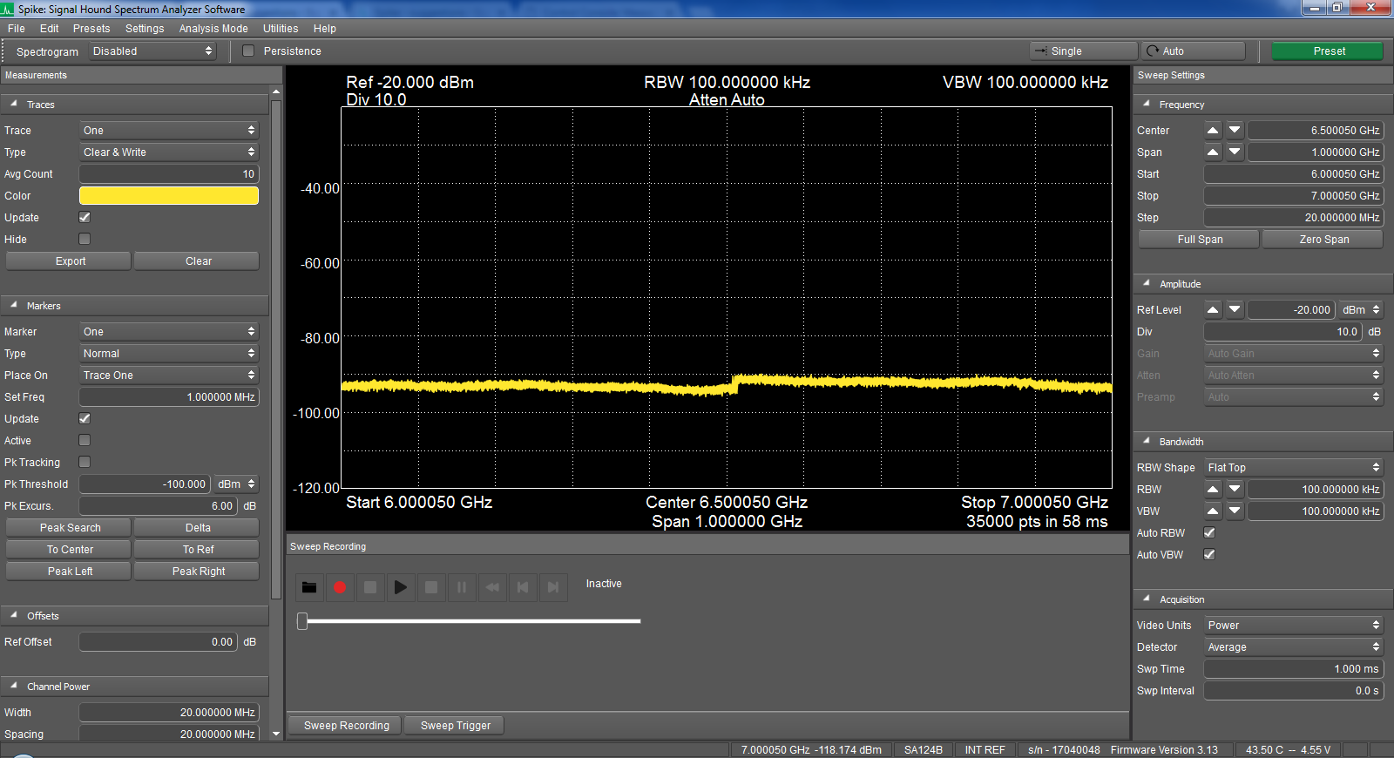Enable the Persistence checkbox

click(x=248, y=51)
